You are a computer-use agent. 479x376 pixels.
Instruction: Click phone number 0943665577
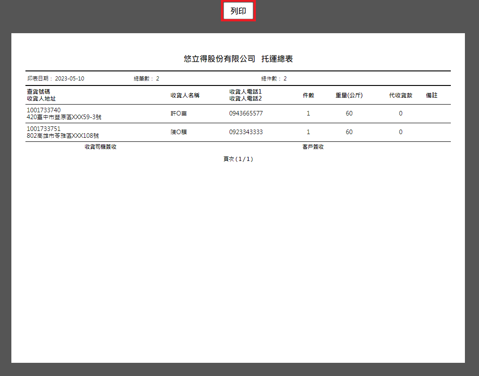246,114
